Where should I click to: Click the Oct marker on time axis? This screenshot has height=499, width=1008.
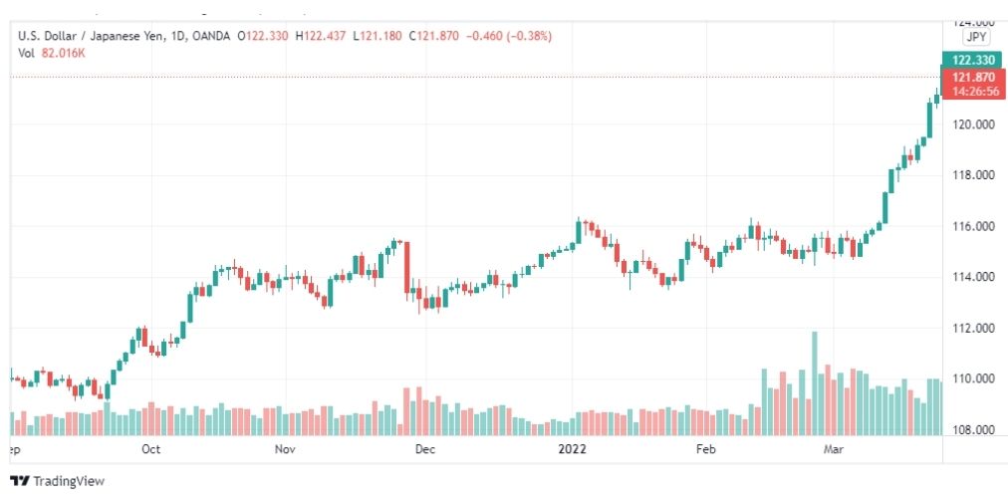tap(151, 449)
